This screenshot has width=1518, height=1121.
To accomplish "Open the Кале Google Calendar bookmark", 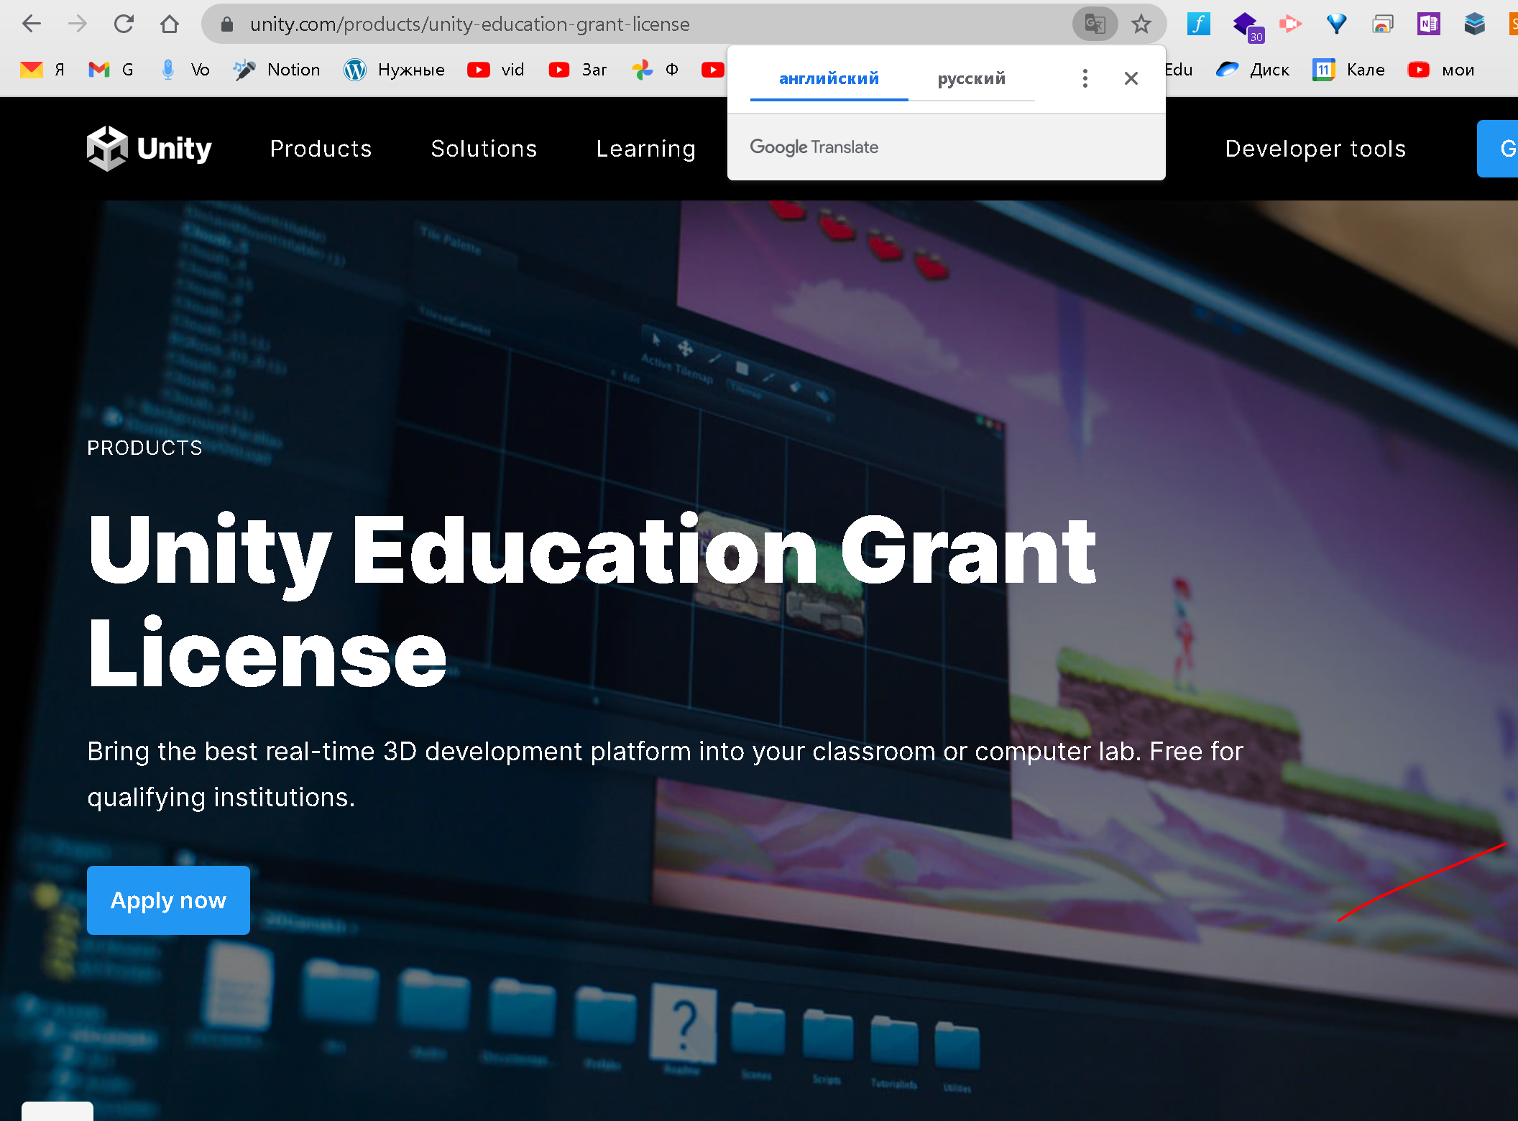I will point(1348,70).
